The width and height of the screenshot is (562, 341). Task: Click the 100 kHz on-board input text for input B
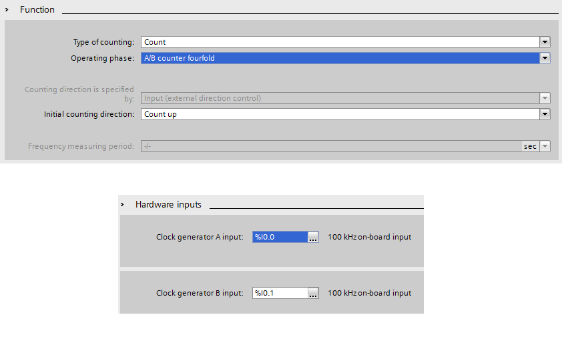370,293
